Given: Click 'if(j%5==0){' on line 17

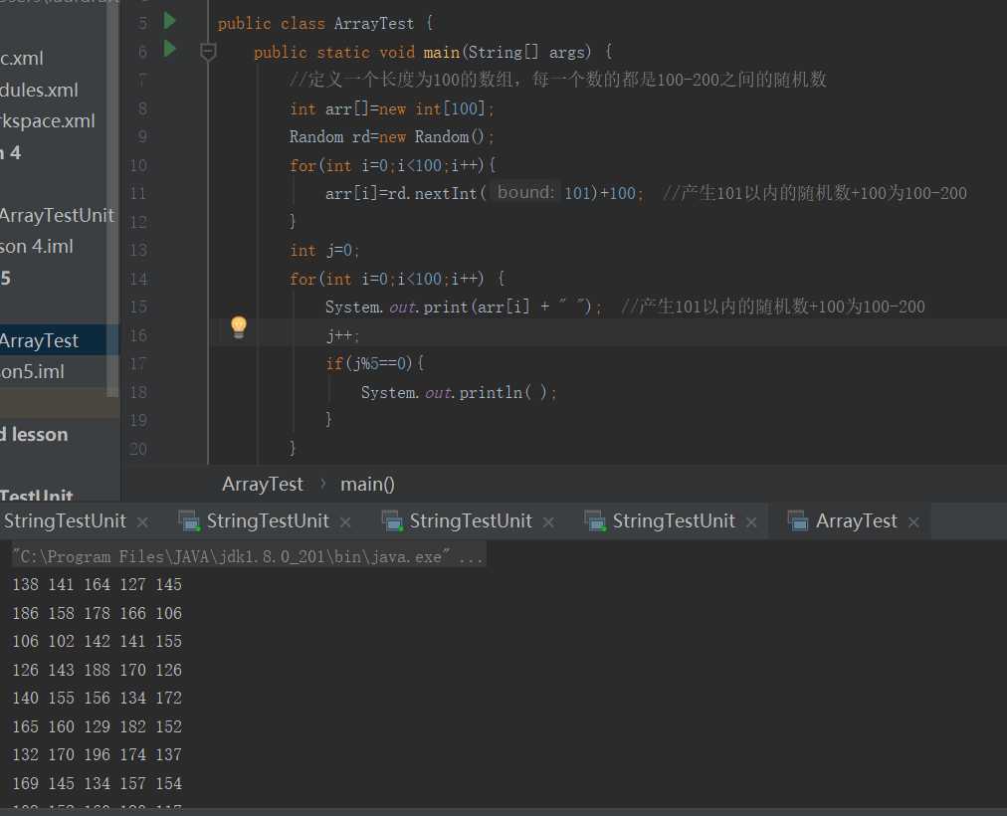Looking at the screenshot, I should tap(375, 364).
